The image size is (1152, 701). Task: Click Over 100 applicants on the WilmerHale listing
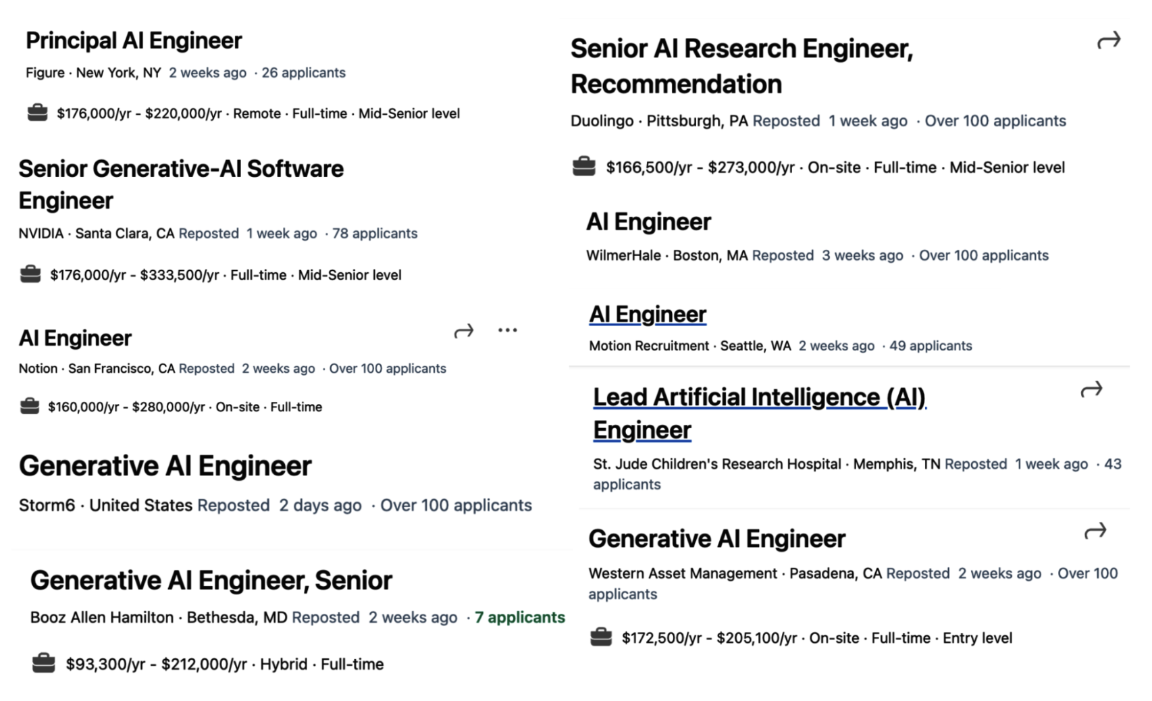tap(983, 255)
